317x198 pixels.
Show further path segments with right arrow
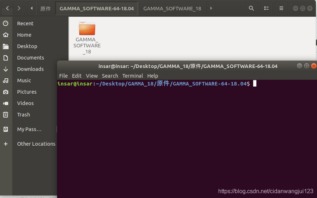[211, 8]
